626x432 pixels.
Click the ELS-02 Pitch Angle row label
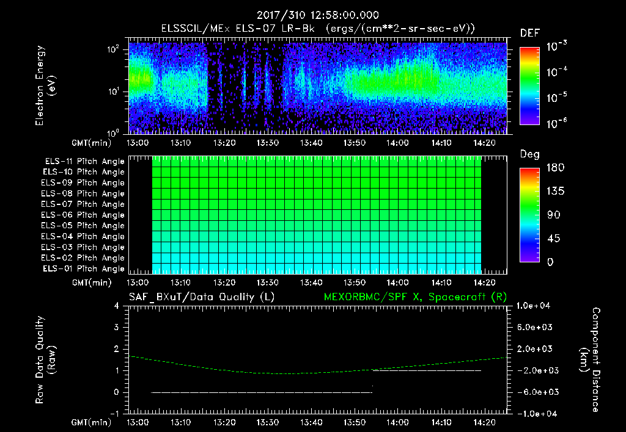[x=83, y=258]
